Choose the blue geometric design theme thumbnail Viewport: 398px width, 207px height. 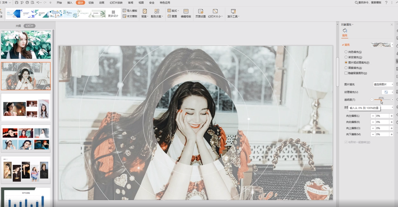pyautogui.click(x=13, y=14)
